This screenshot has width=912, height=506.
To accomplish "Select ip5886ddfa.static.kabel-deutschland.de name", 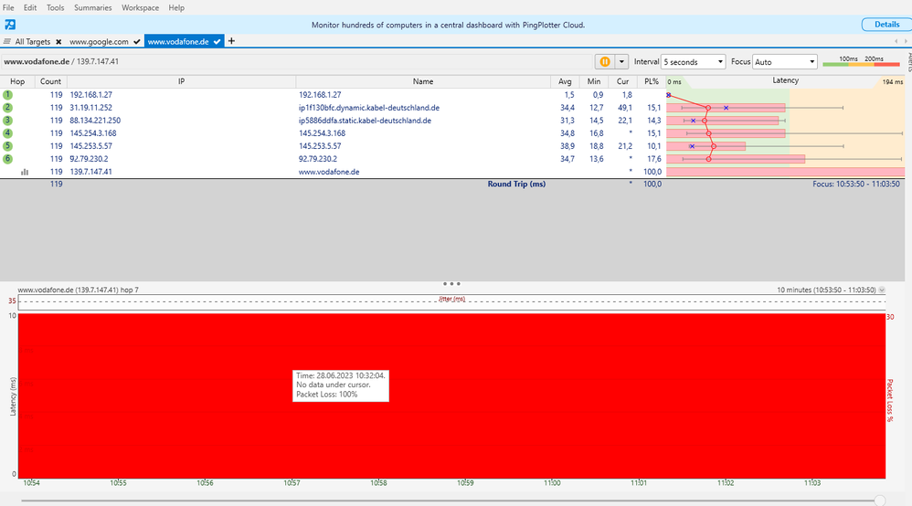I will (365, 121).
